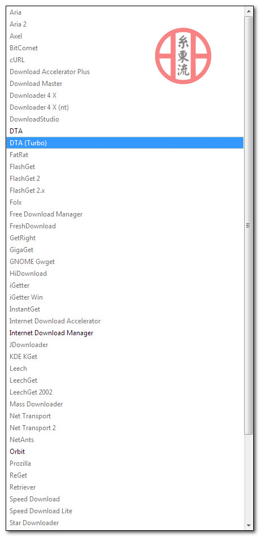Choose the Aria 2 item
The image size is (260, 537).
click(125, 24)
